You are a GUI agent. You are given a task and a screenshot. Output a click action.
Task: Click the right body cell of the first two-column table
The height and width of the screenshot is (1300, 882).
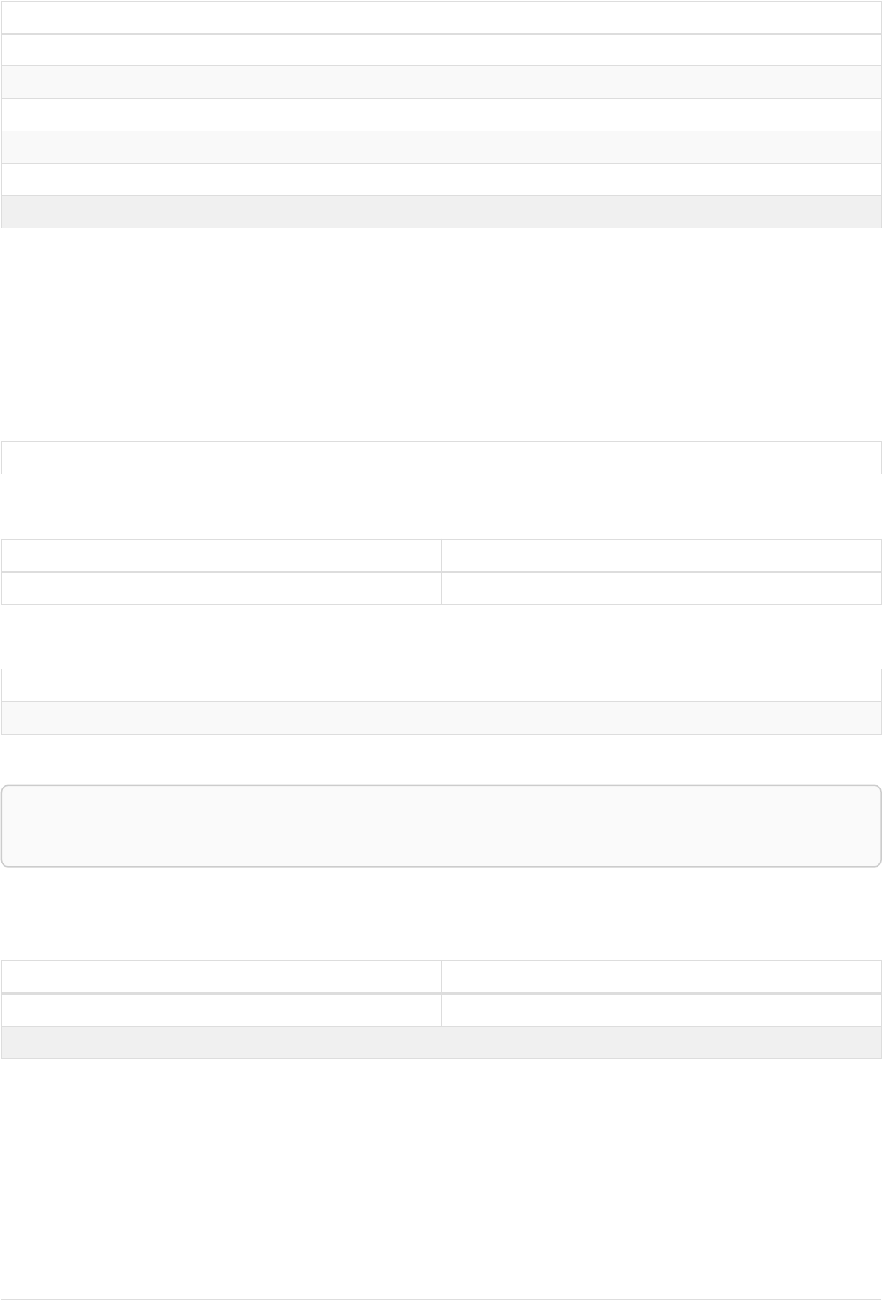(661, 588)
